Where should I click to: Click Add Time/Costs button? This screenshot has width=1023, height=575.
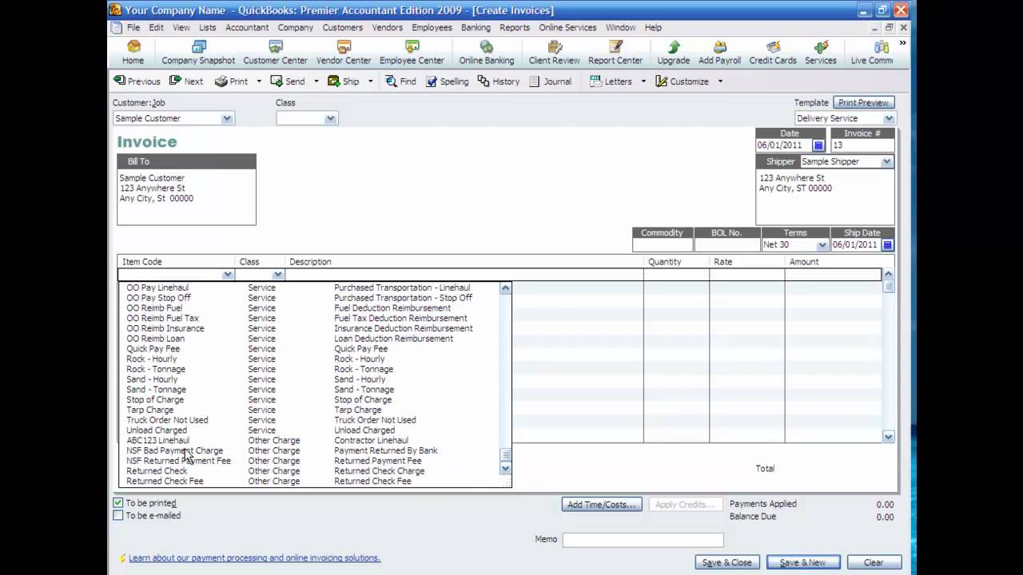(602, 505)
